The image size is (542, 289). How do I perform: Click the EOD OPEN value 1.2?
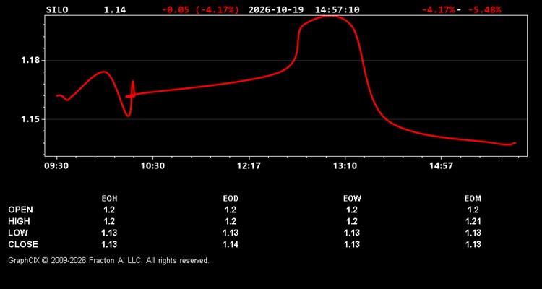(x=231, y=210)
